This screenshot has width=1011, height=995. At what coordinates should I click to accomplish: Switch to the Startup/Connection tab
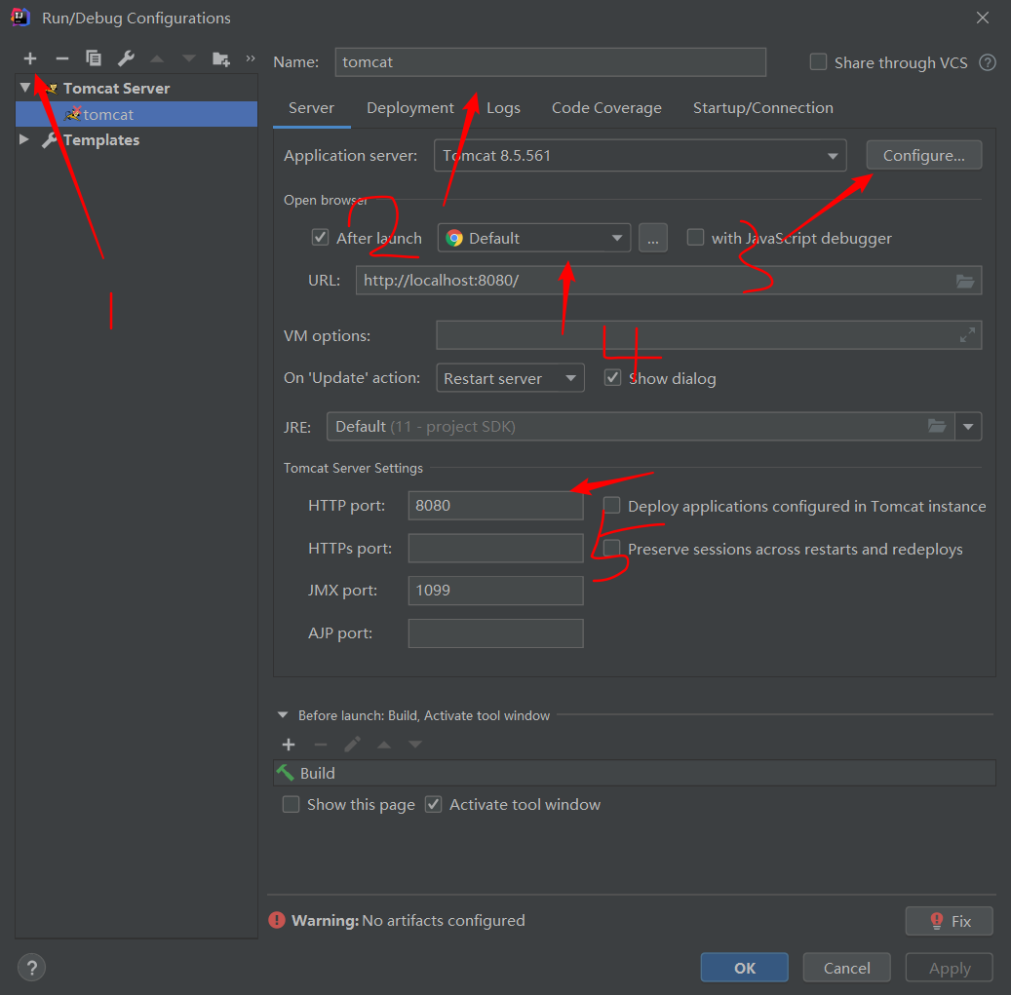(762, 107)
